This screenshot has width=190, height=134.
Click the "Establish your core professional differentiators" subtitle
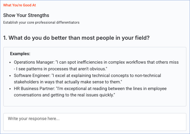pyautogui.click(x=41, y=22)
